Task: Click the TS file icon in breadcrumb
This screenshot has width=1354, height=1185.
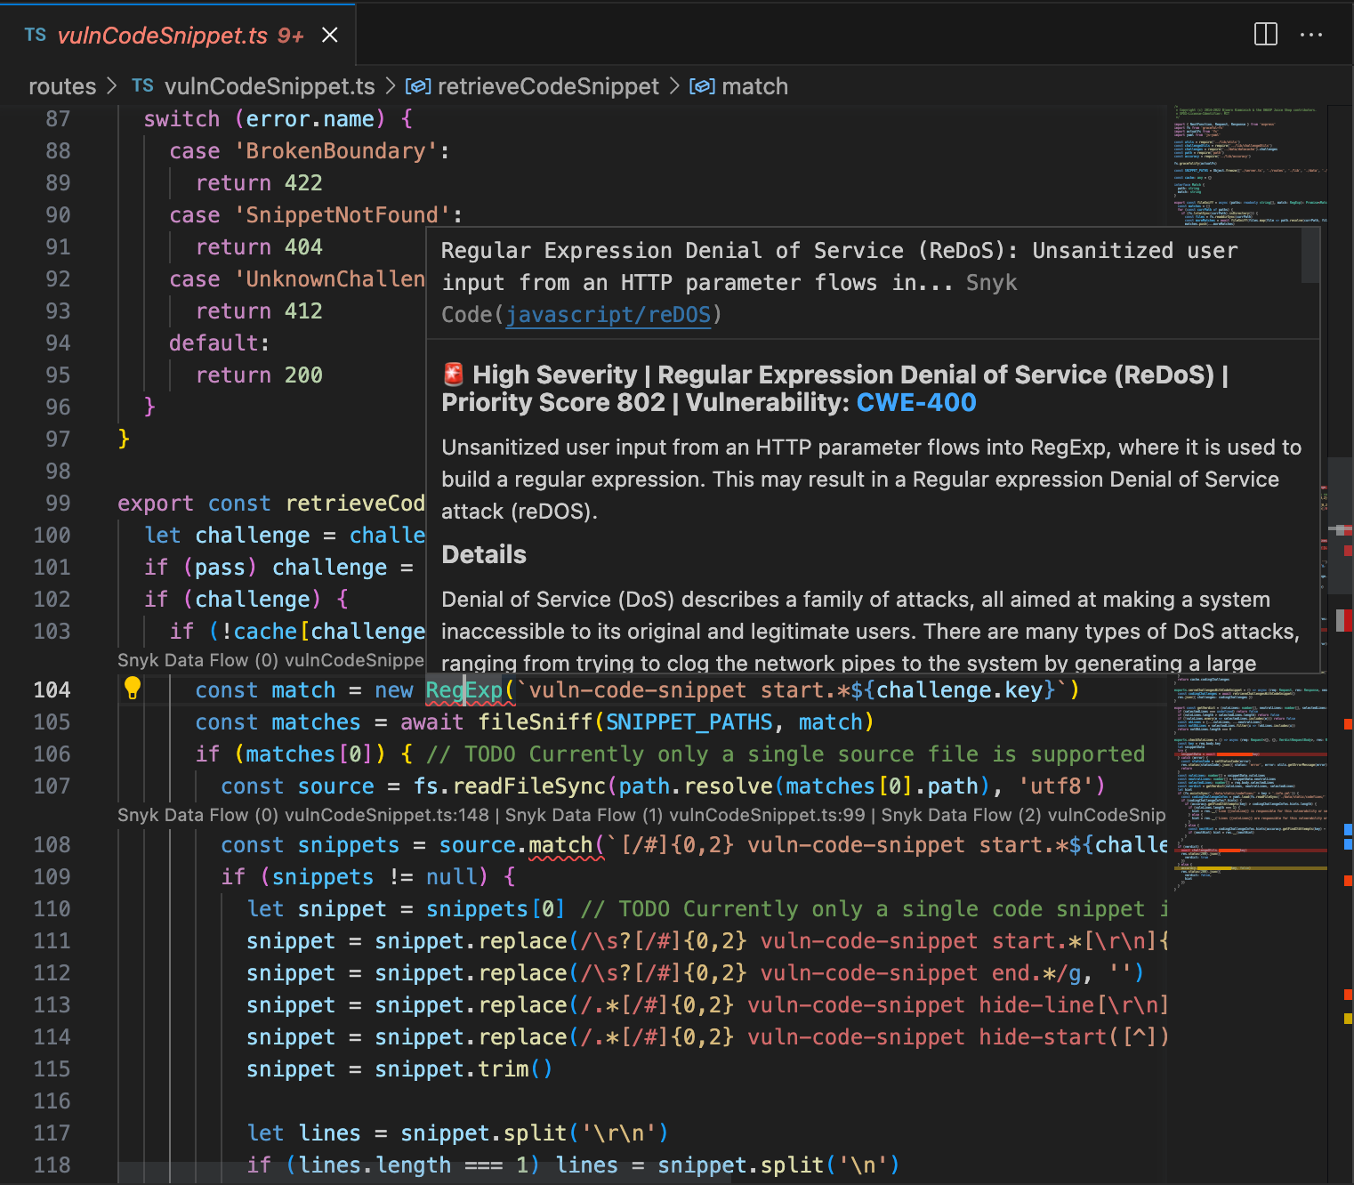Action: (x=142, y=85)
